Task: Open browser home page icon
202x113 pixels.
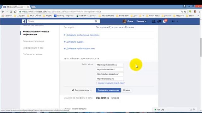Action: click(15, 12)
